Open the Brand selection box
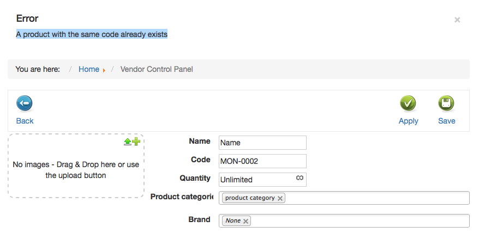479x233 pixels. 344,221
